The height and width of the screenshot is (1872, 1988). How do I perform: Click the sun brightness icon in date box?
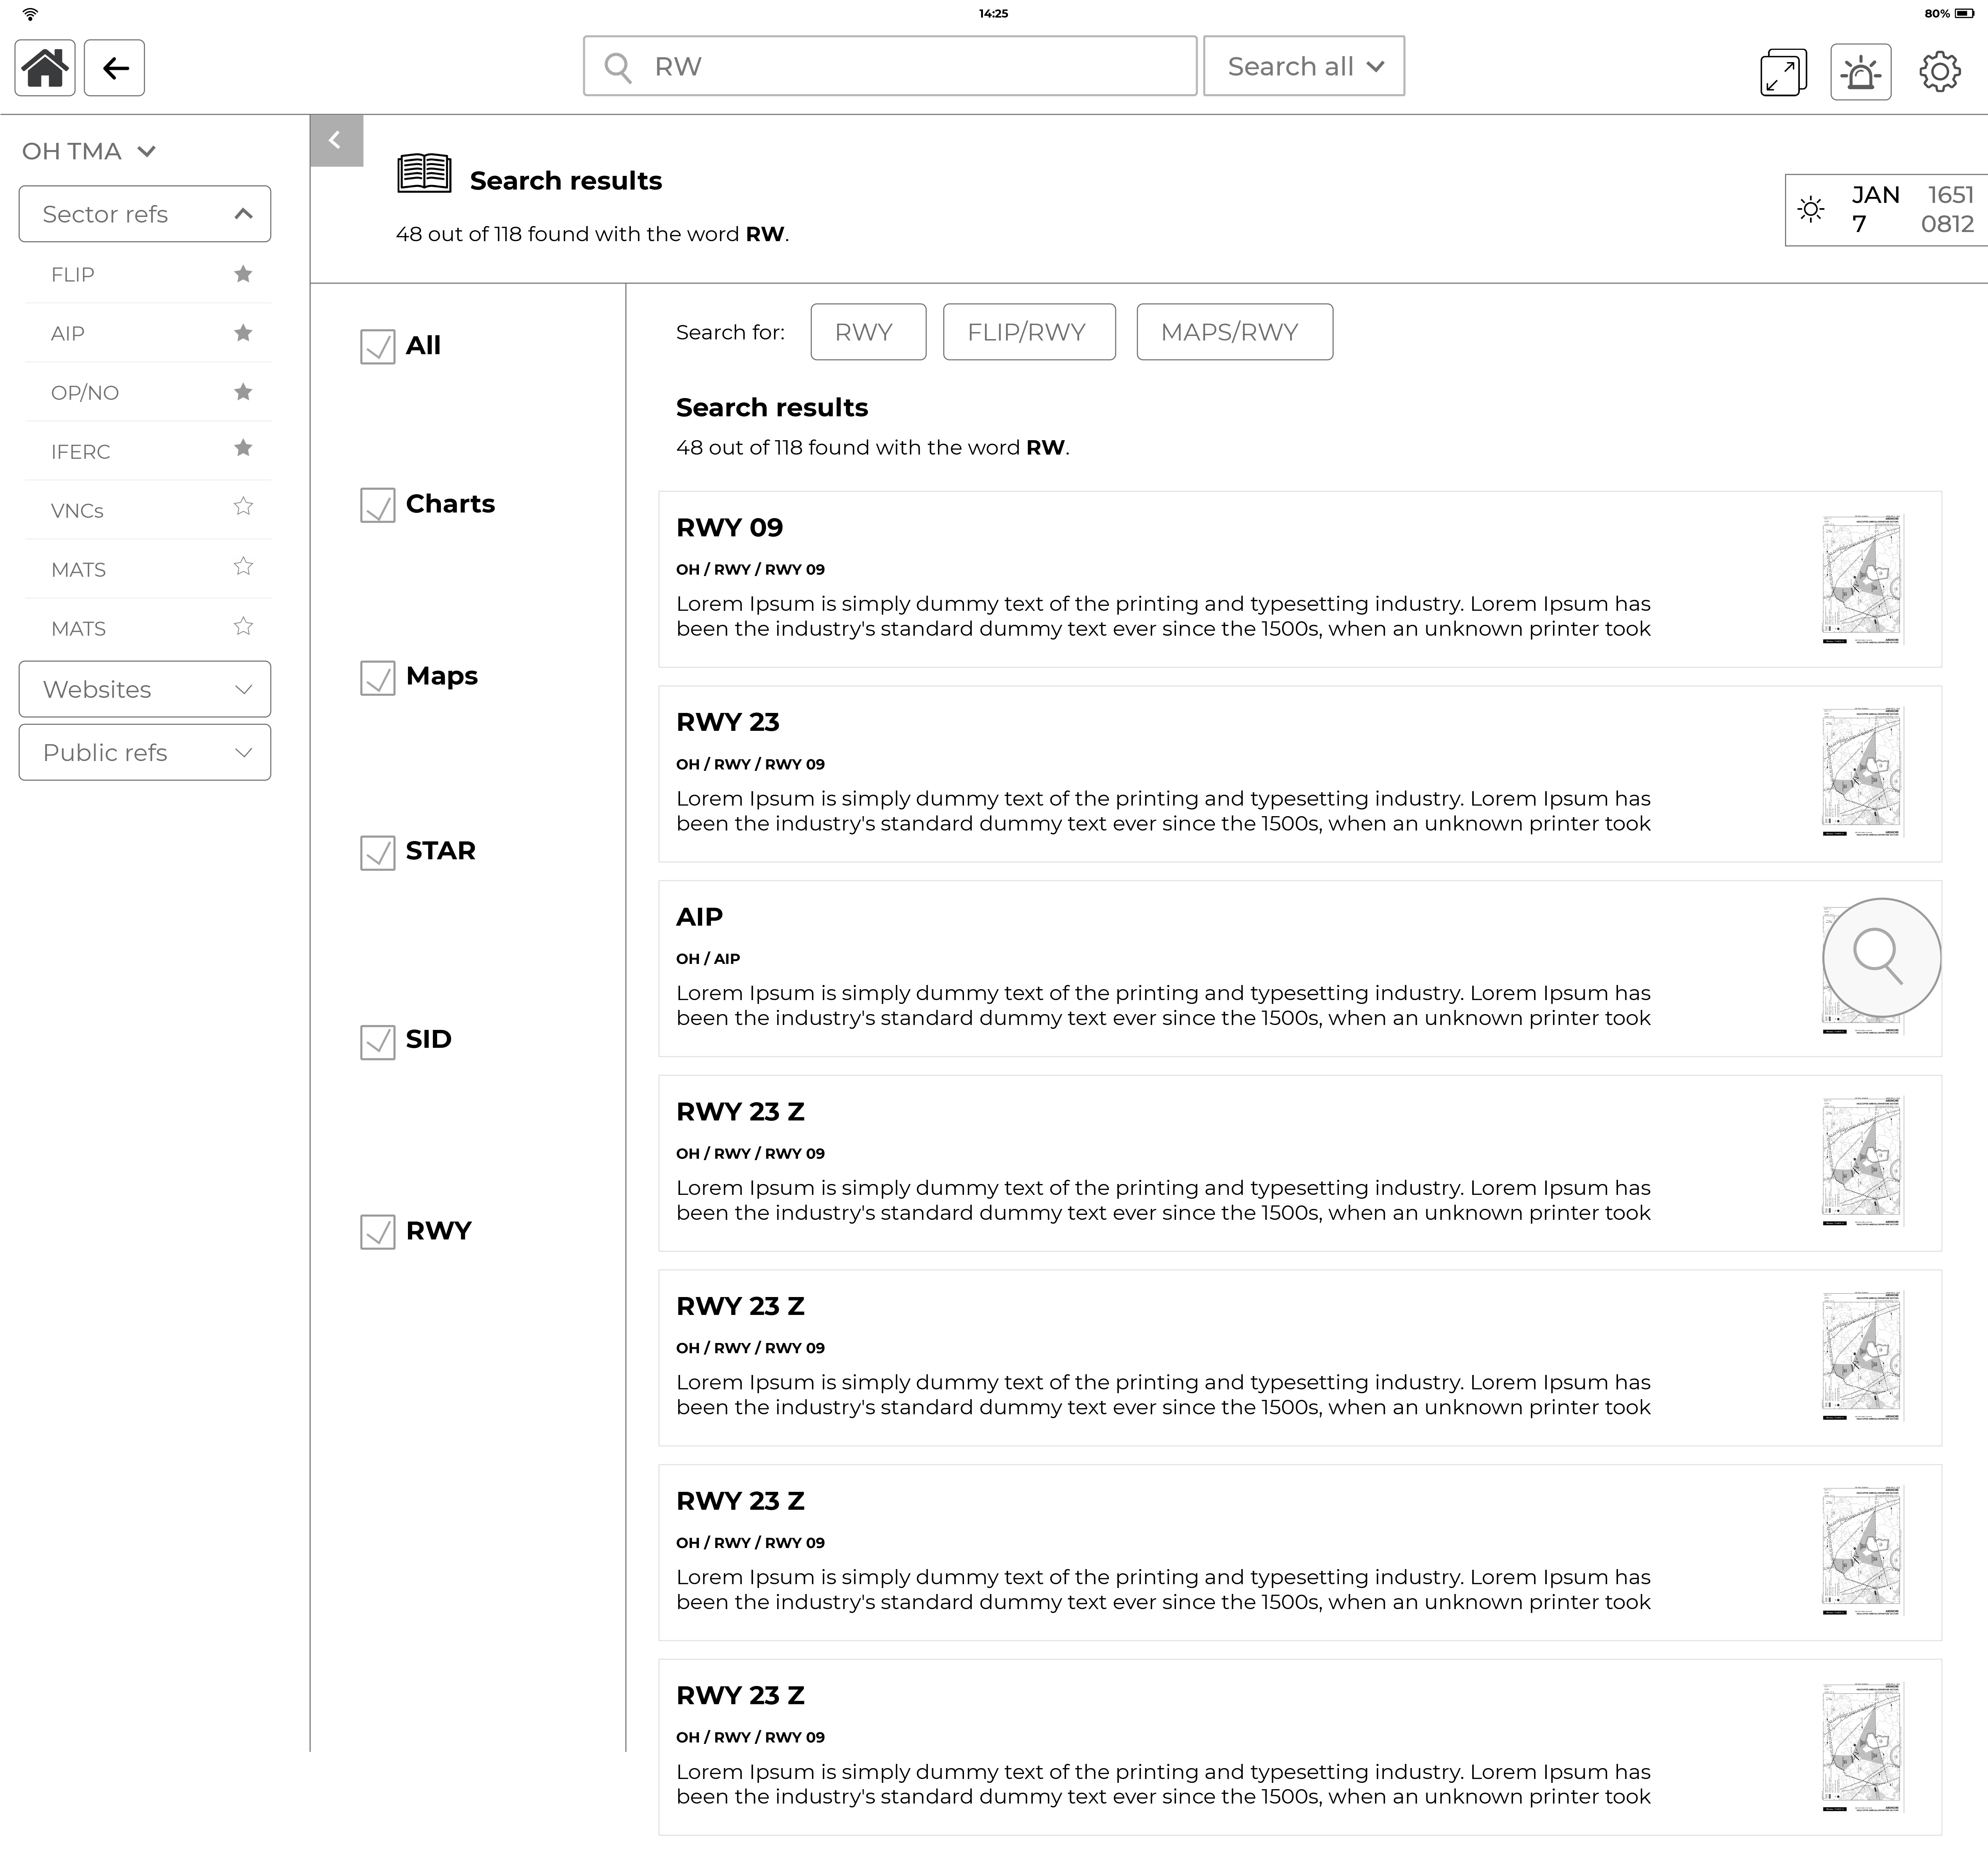click(x=1811, y=209)
